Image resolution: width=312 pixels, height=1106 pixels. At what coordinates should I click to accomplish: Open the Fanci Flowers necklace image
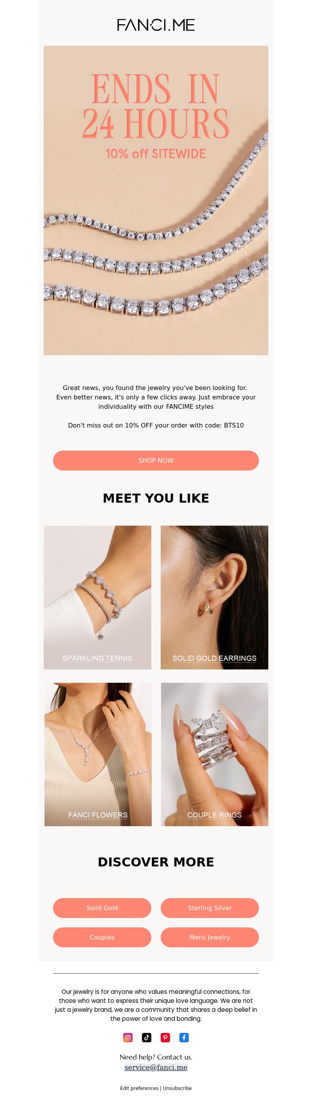[x=98, y=754]
